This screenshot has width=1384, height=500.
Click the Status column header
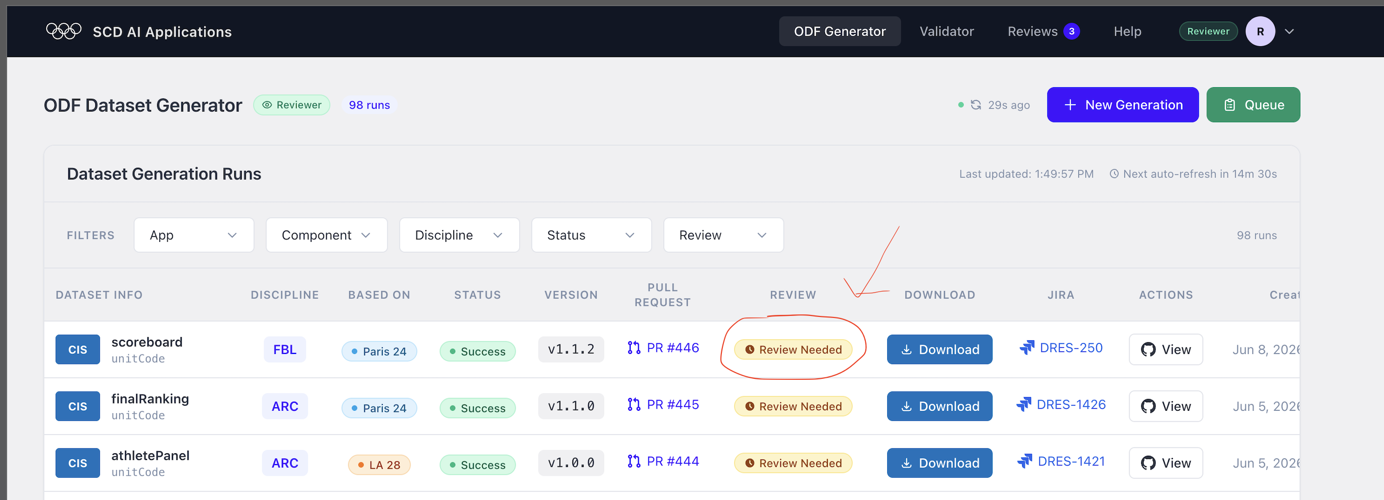click(477, 295)
